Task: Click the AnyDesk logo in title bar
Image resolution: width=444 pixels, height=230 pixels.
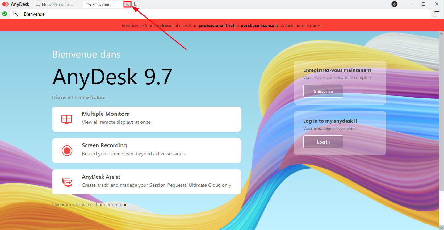Action: click(x=5, y=4)
